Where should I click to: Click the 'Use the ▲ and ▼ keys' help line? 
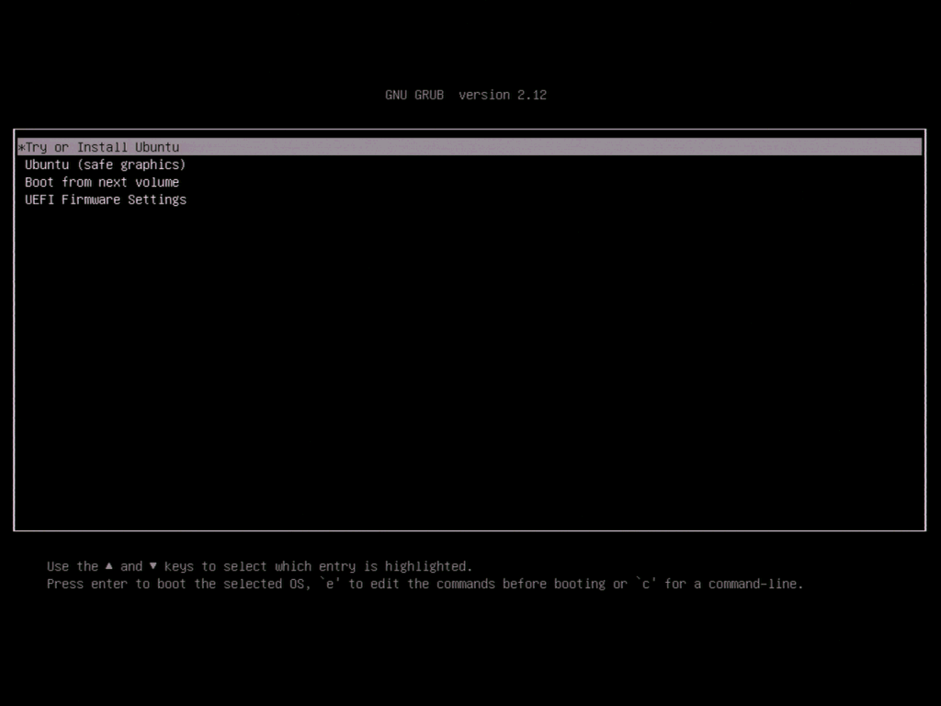[260, 566]
